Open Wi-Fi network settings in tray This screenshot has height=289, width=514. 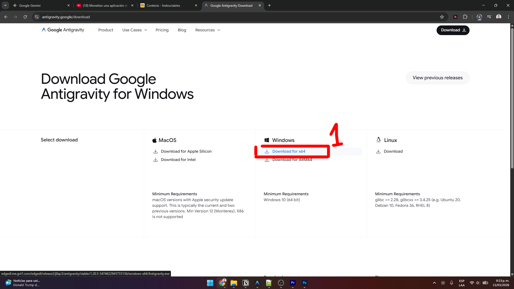click(x=472, y=283)
